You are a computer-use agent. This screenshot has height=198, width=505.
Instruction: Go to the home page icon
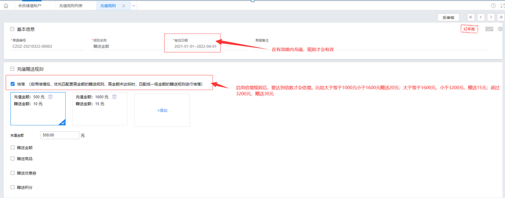coord(6,6)
